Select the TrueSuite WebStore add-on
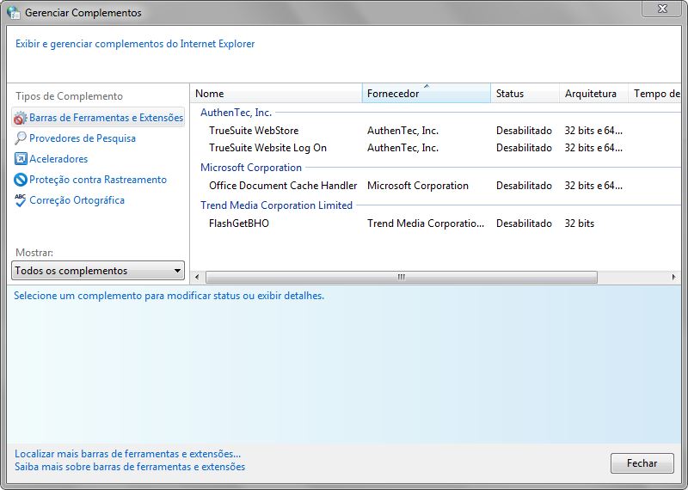The image size is (688, 490). click(254, 131)
